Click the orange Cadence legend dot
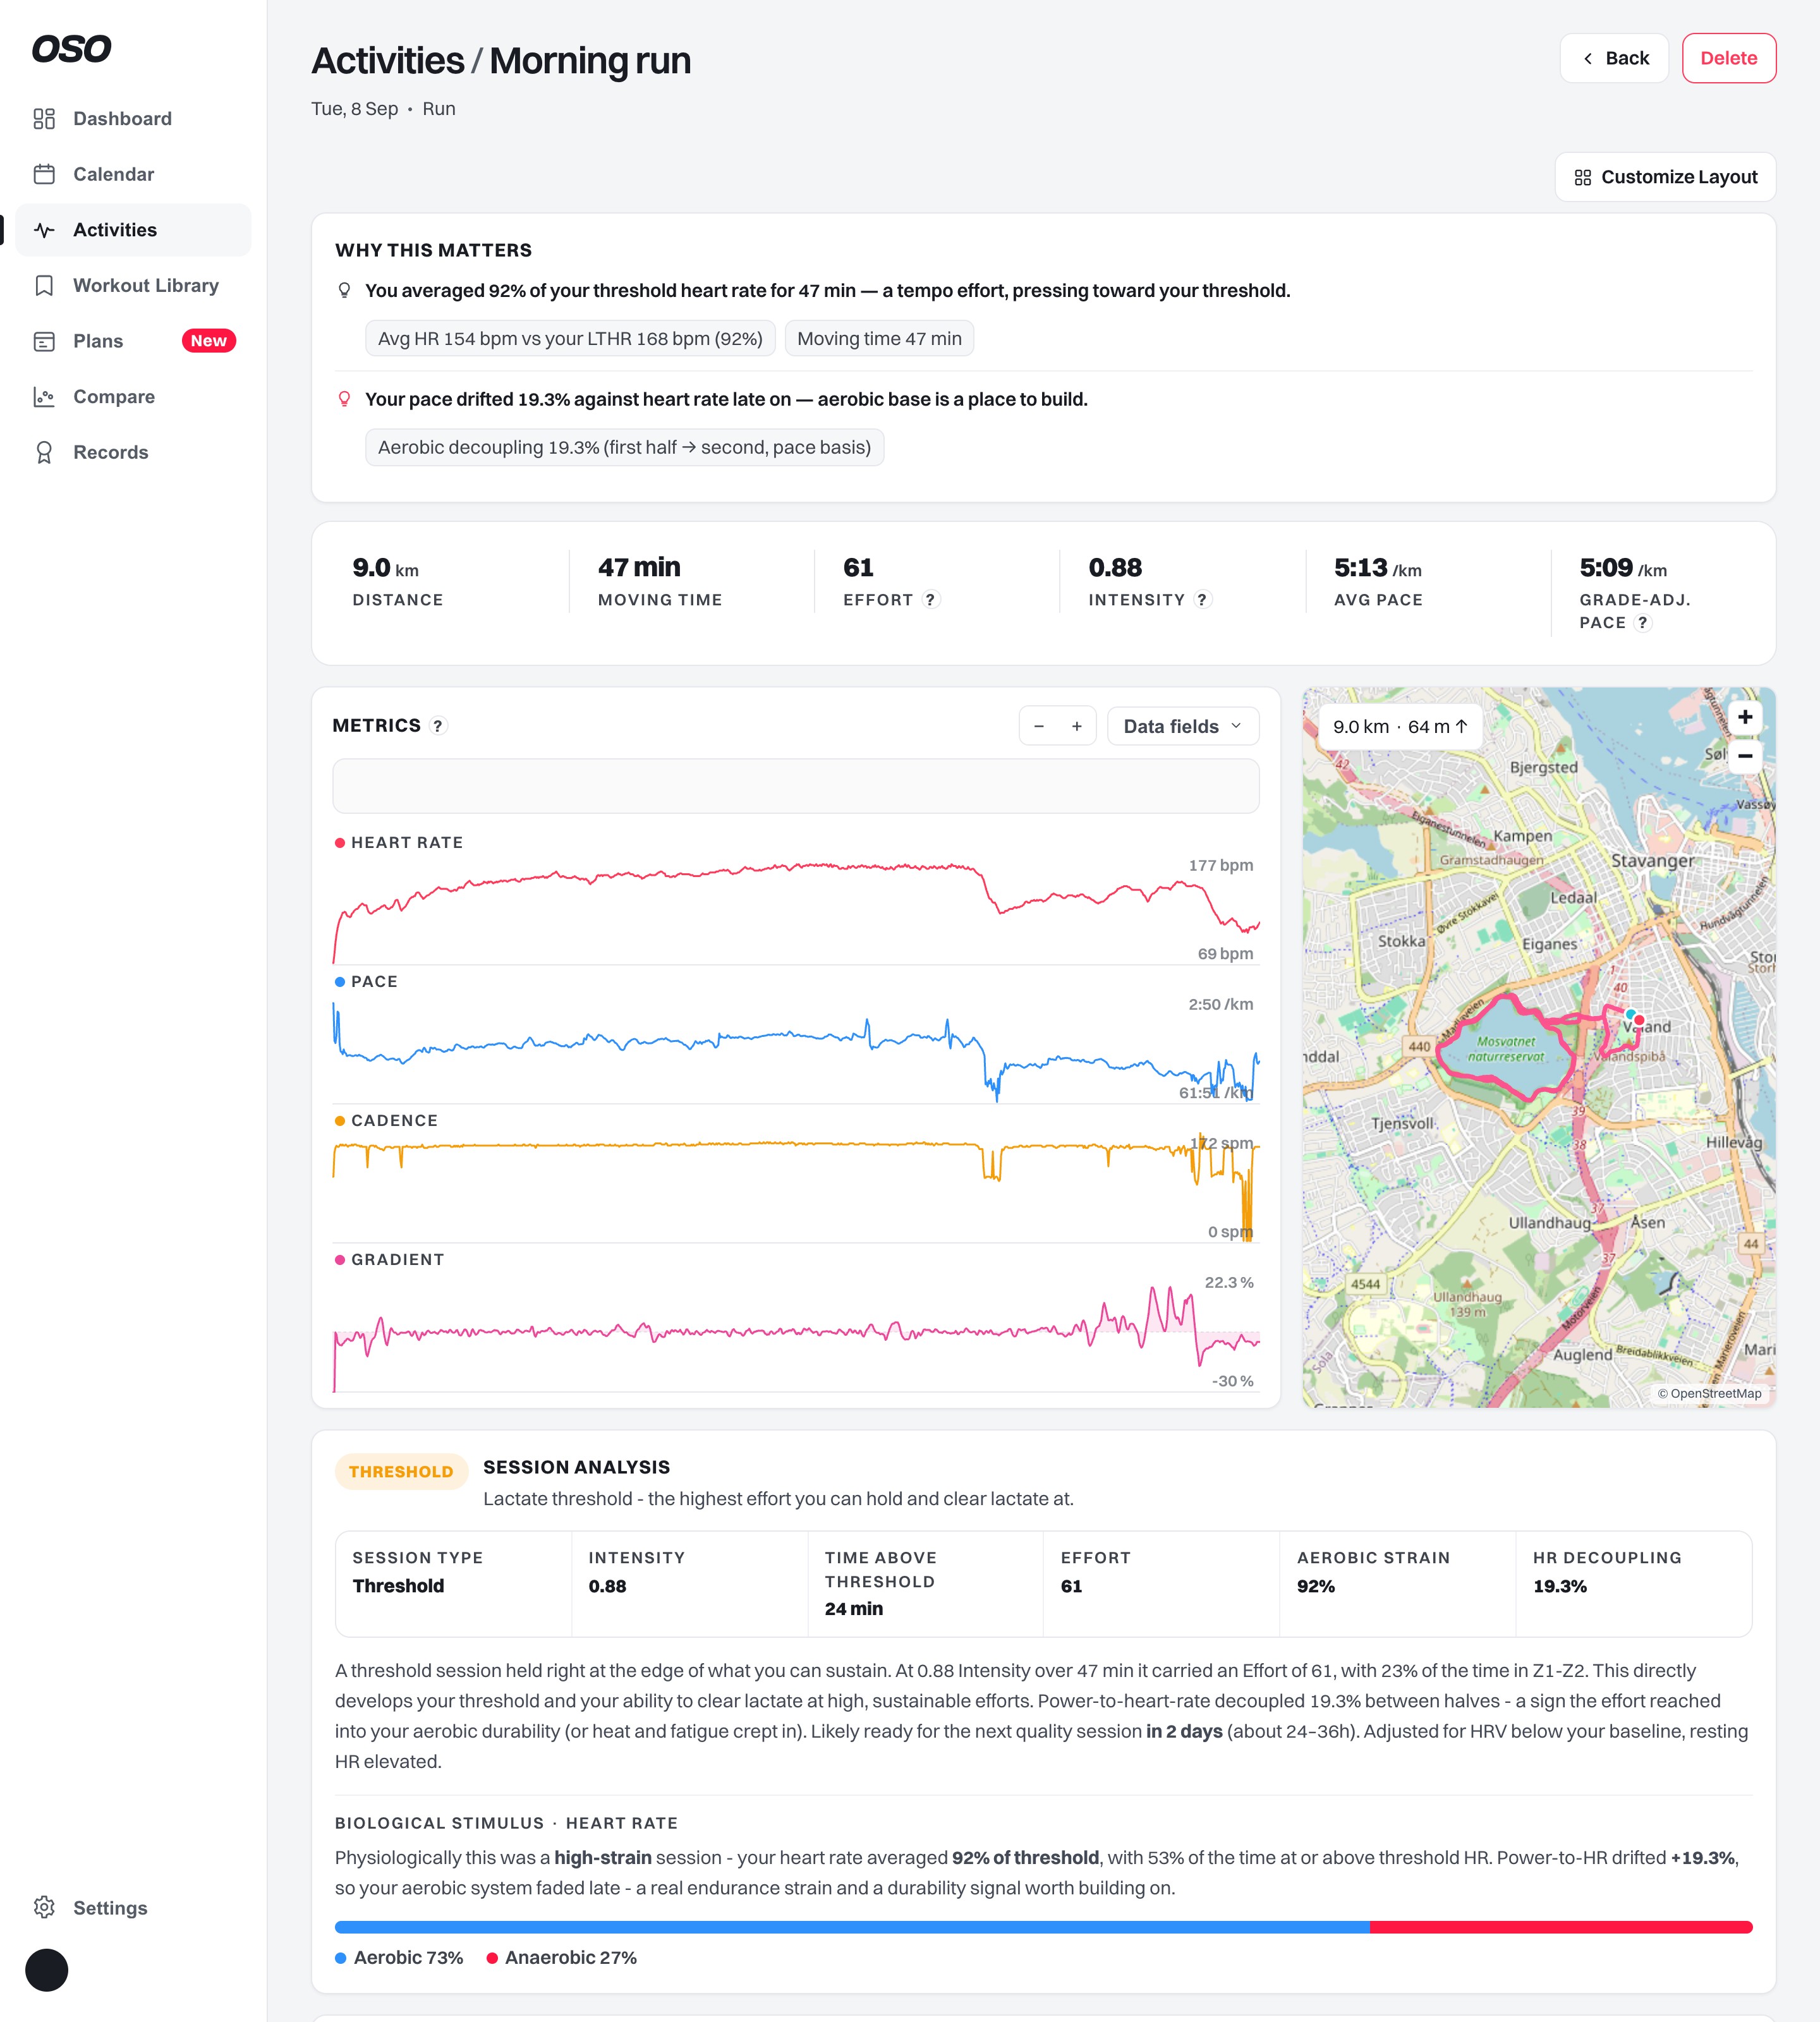 click(x=340, y=1121)
